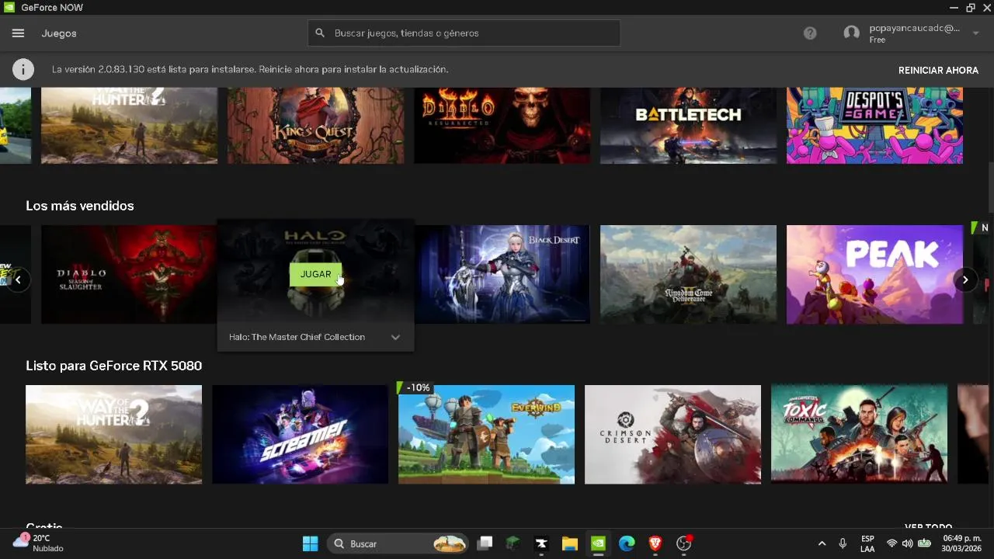Open Windows Start menu
994x559 pixels.
[310, 543]
